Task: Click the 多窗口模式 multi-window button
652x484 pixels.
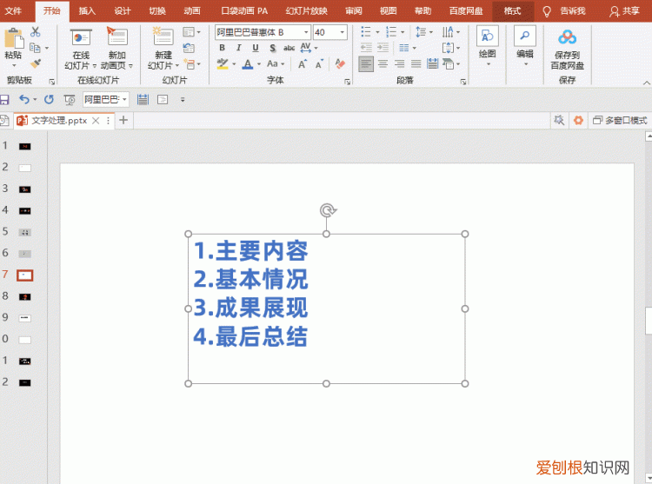Action: point(620,121)
